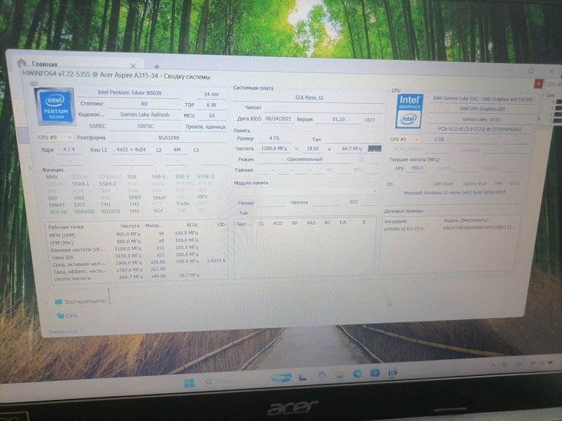Open the Модули памяти dropdown list
Viewport: 562px width, 421px height.
305,191
